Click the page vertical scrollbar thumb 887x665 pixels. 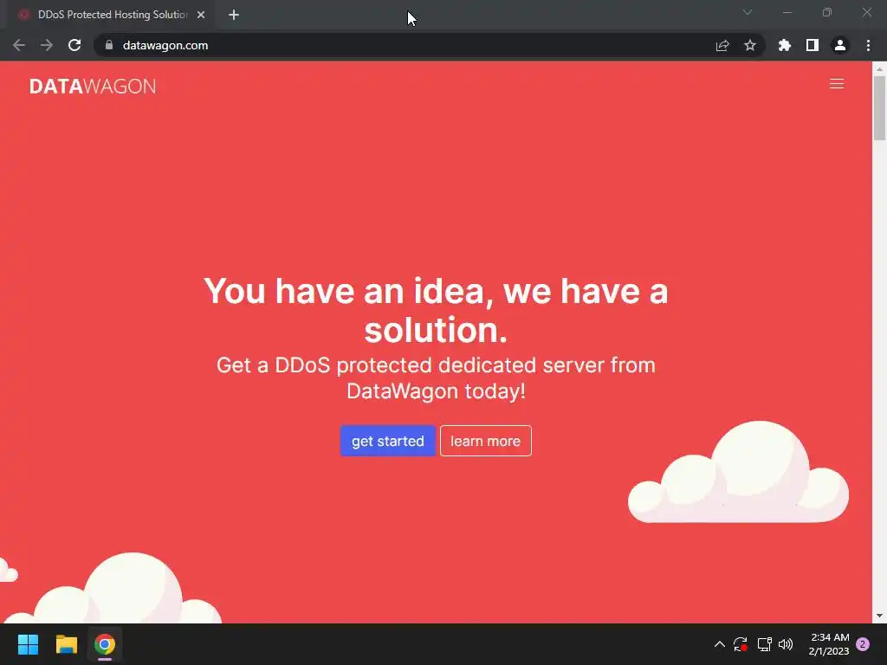879,107
